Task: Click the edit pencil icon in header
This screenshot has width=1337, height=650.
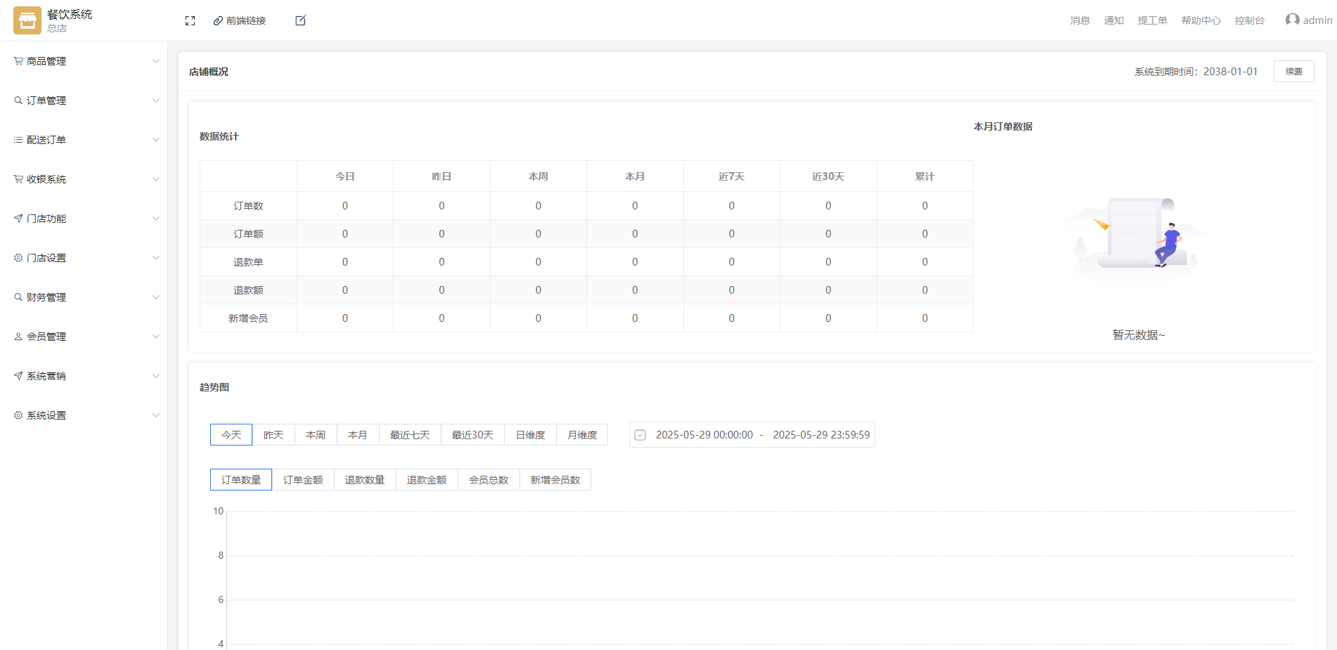Action: coord(300,21)
